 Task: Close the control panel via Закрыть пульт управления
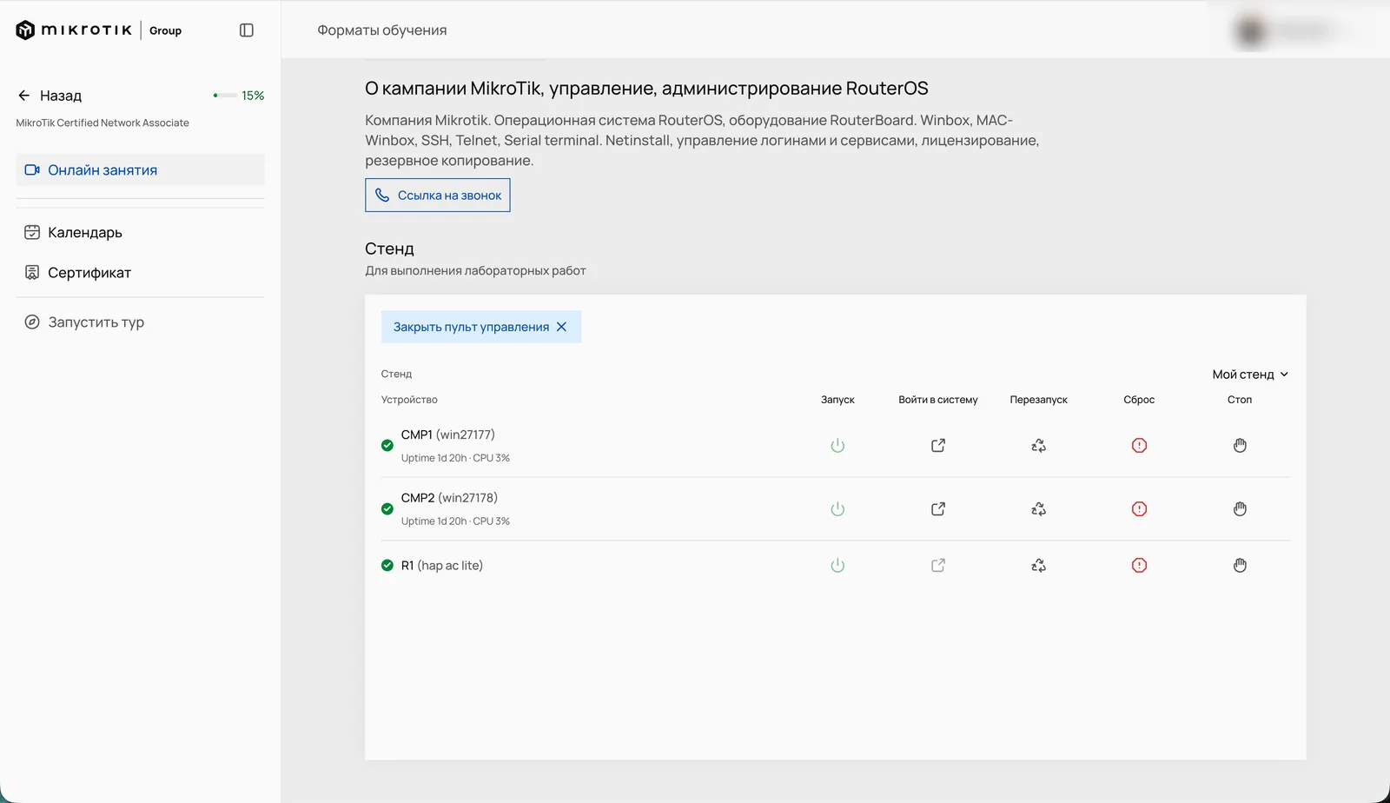click(481, 327)
